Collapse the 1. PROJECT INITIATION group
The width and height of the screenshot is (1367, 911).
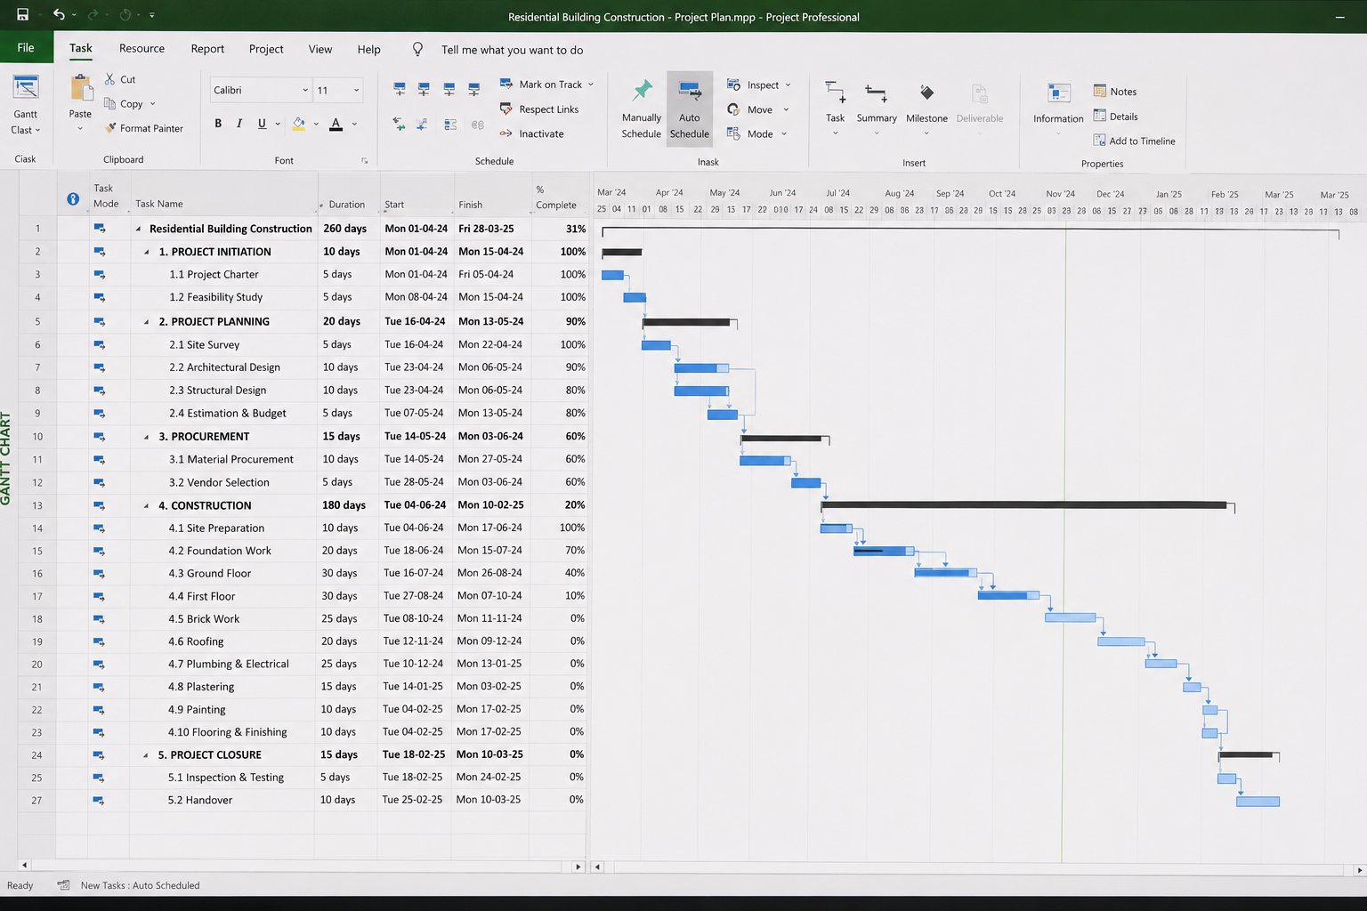(147, 252)
